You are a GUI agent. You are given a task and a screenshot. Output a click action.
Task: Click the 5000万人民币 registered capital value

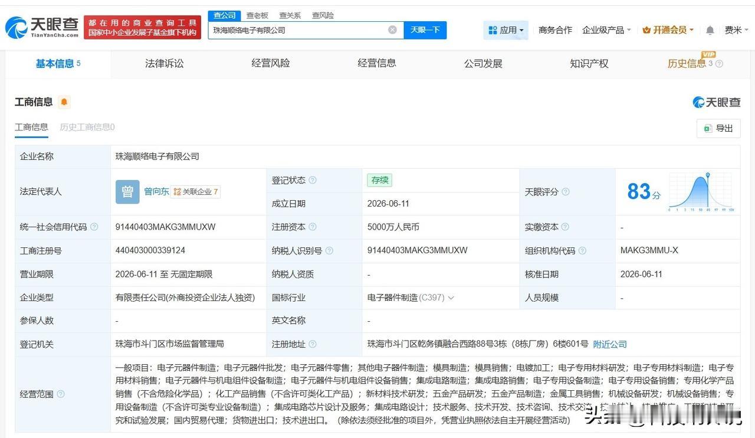(x=393, y=227)
